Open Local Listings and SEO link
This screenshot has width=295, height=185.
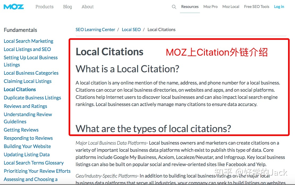click(x=27, y=49)
